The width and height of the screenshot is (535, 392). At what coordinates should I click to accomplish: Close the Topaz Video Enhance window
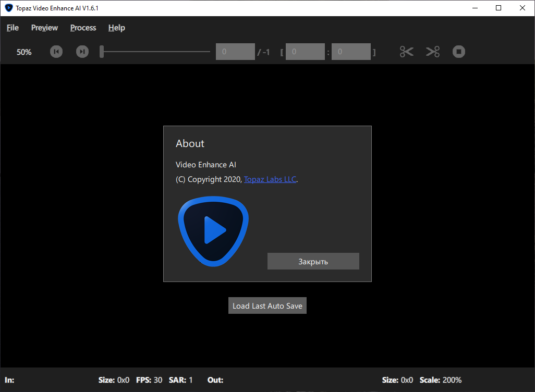point(522,8)
